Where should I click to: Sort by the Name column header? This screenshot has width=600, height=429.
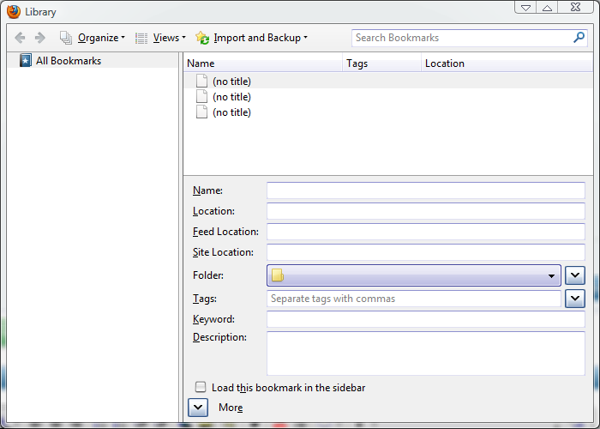coord(263,63)
